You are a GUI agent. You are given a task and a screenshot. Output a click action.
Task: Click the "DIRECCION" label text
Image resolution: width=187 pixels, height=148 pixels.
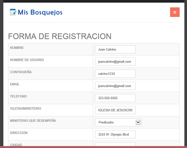tap(19, 133)
